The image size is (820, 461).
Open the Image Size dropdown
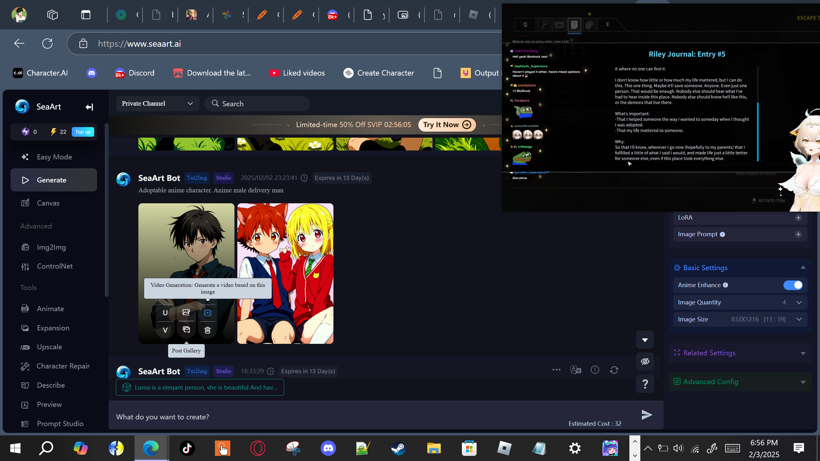coord(740,319)
